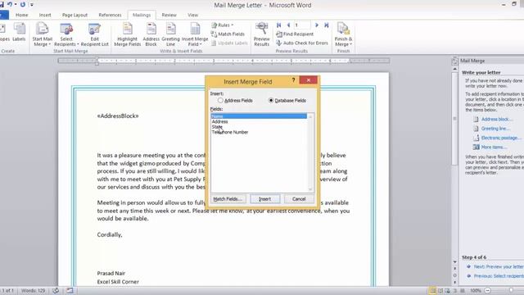Go to next record arrow
Image resolution: width=524 pixels, height=295 pixels.
317,25
